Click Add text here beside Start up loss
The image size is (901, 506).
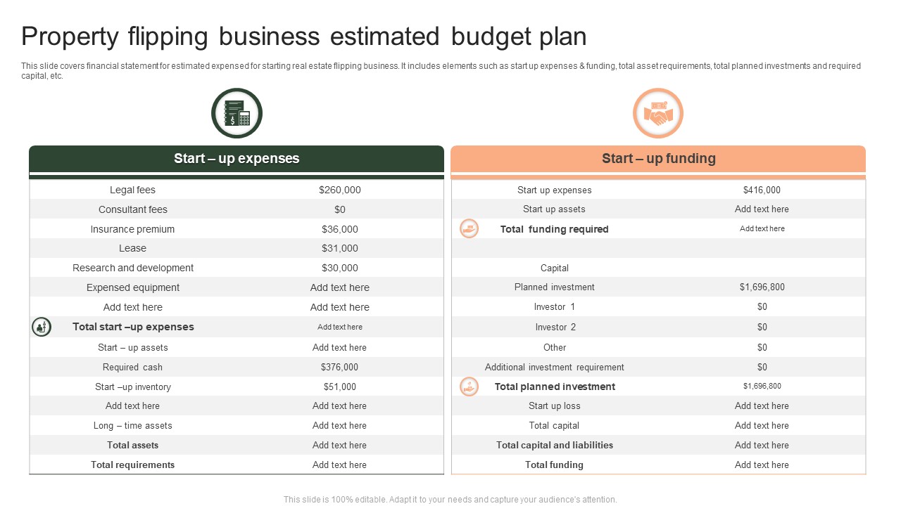(762, 406)
